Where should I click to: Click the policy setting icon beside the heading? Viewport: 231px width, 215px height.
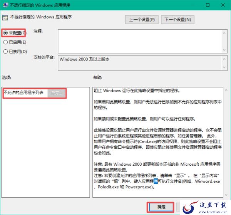pyautogui.click(x=5, y=18)
